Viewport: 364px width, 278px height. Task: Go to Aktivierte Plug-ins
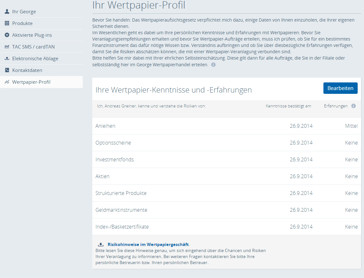click(41, 35)
